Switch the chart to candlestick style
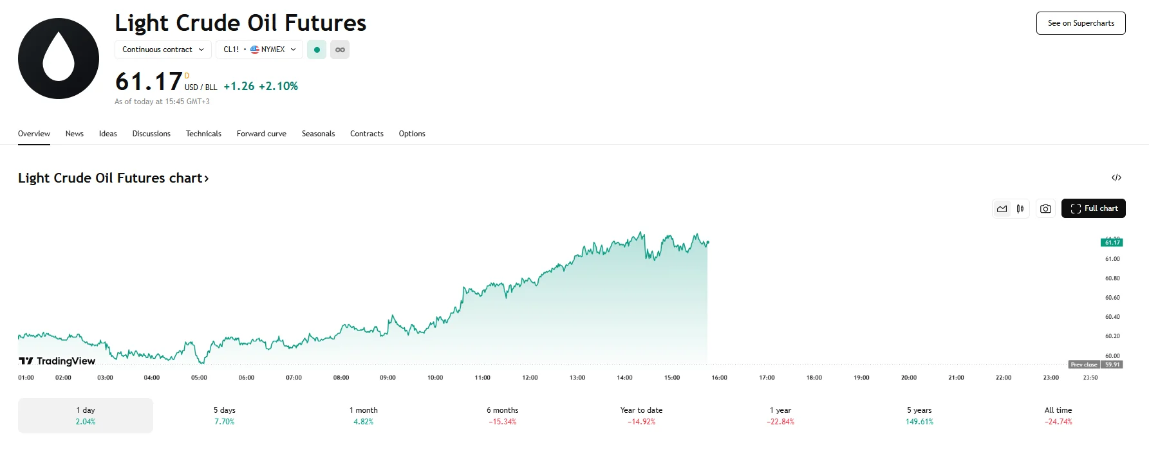Screen dimensions: 1149x452 click(1020, 208)
